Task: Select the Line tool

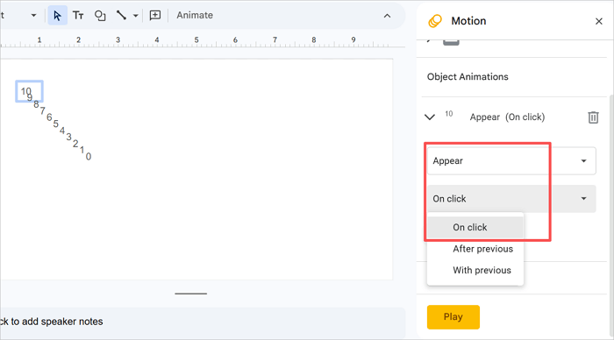Action: pyautogui.click(x=121, y=16)
